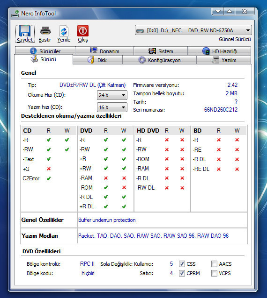
Task: Click the green check for CD -R write
Action: 67,140
